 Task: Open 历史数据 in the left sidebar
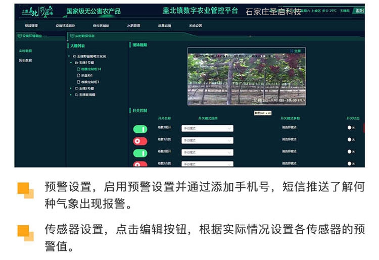[25, 61]
